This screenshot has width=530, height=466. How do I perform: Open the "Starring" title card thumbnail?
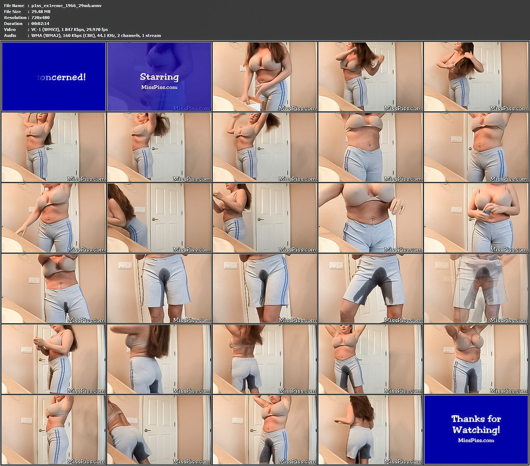click(159, 76)
